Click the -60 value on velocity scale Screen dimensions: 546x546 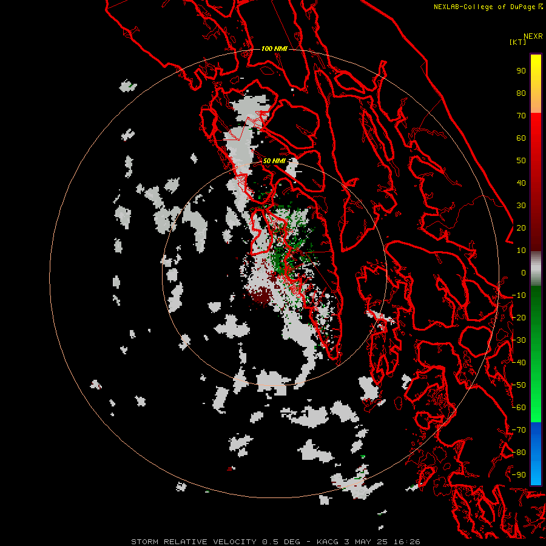click(519, 408)
